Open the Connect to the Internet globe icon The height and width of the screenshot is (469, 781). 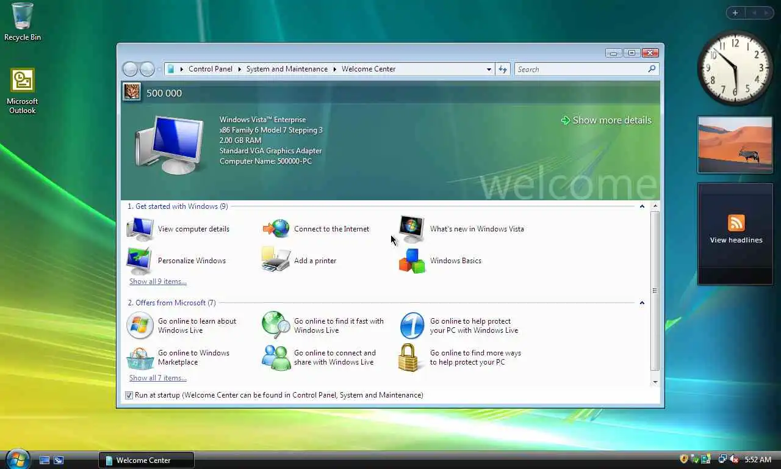click(276, 229)
